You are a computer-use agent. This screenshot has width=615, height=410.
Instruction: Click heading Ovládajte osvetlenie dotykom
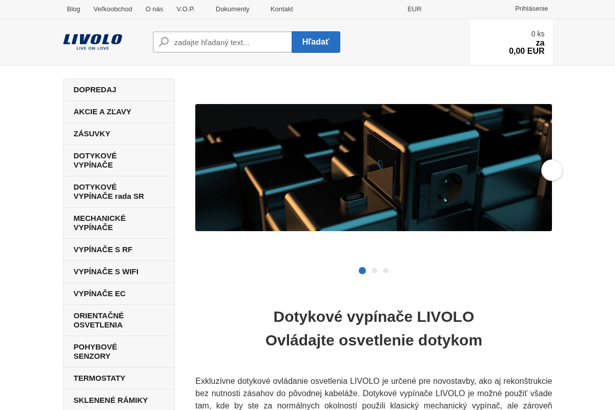pos(374,340)
